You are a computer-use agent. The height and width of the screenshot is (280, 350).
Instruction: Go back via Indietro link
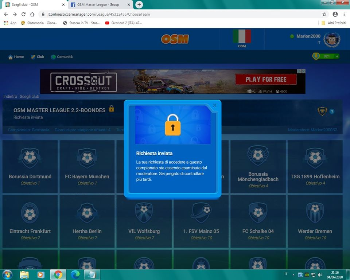pos(10,97)
